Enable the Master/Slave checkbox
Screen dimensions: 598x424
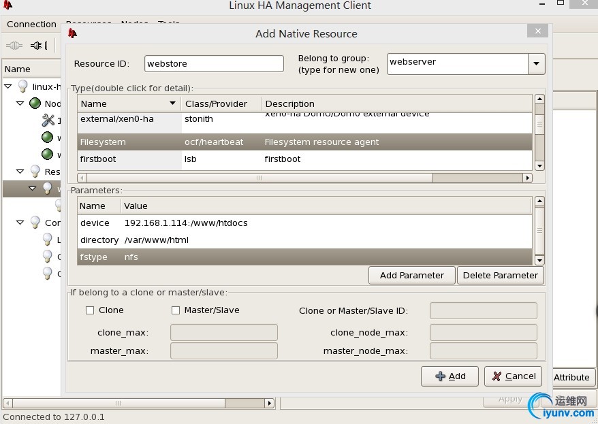[176, 310]
